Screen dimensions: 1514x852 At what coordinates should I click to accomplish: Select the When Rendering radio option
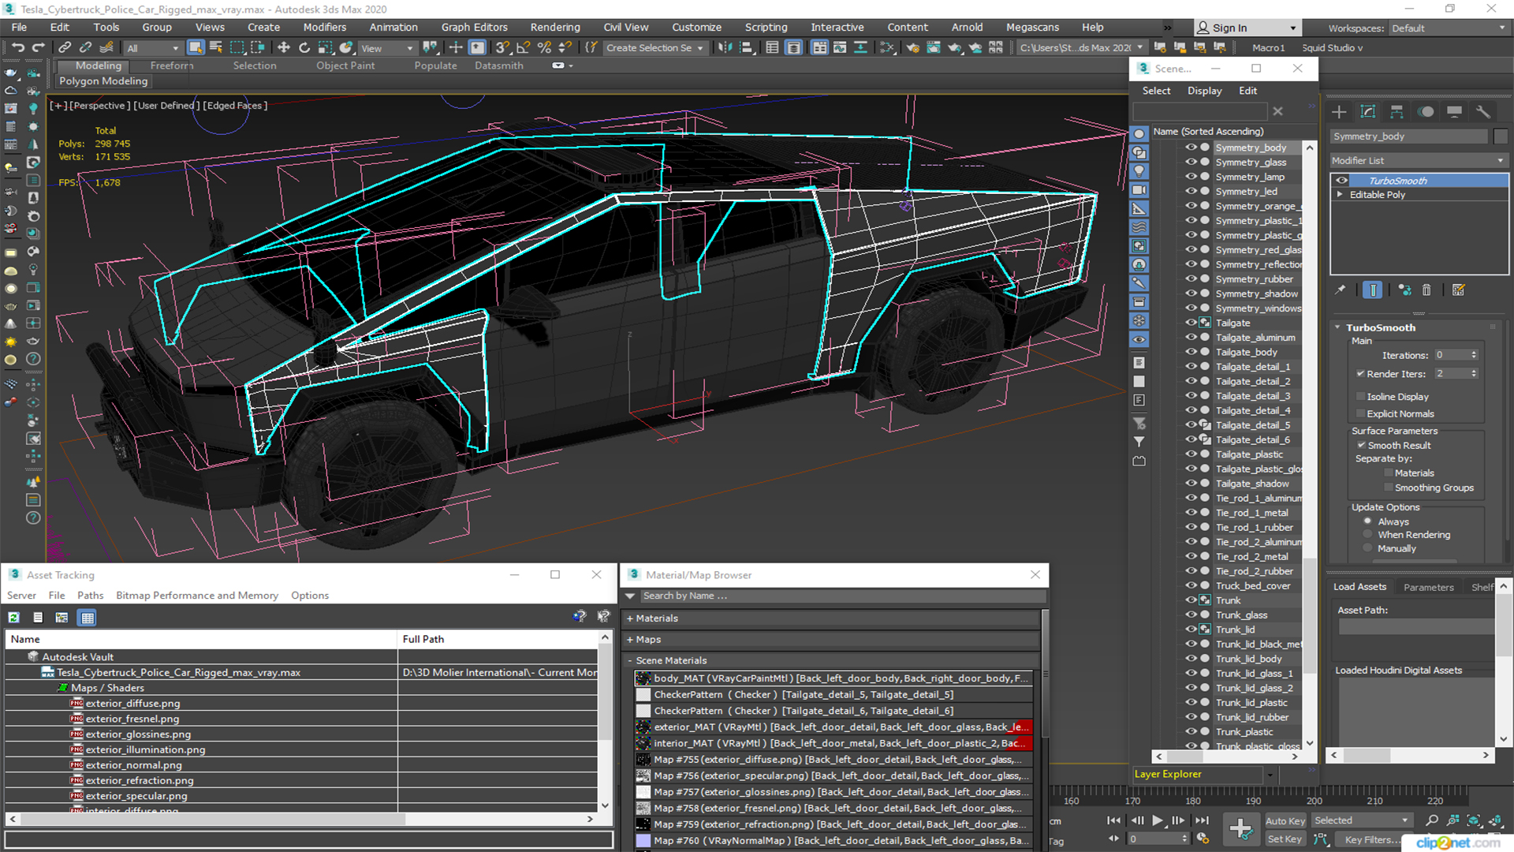coord(1367,534)
